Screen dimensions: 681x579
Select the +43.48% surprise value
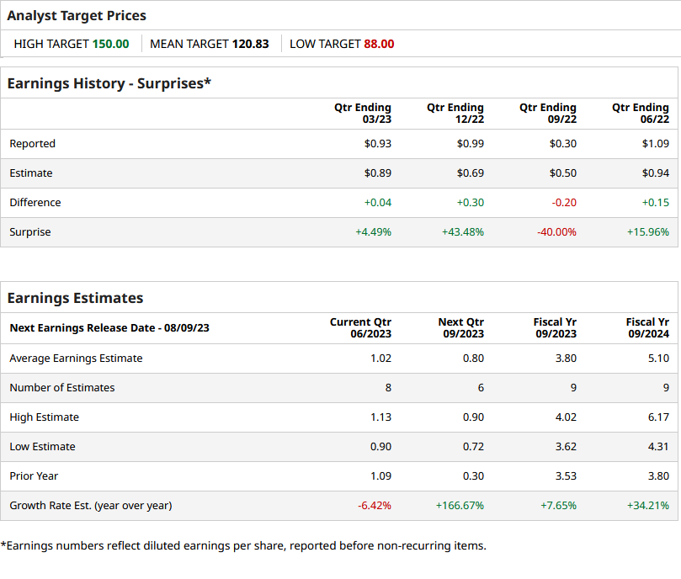(x=463, y=232)
